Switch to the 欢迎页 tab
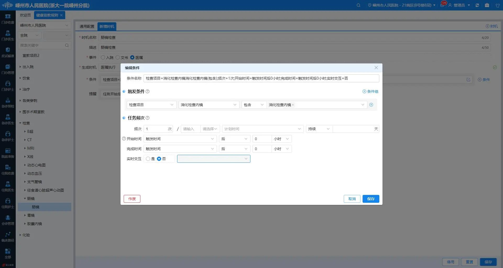The image size is (503, 268). click(x=25, y=15)
